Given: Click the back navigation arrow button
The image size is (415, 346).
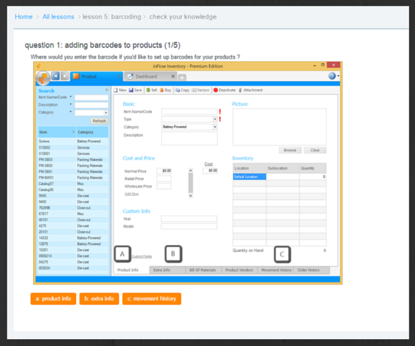Looking at the screenshot, I should click(55, 76).
